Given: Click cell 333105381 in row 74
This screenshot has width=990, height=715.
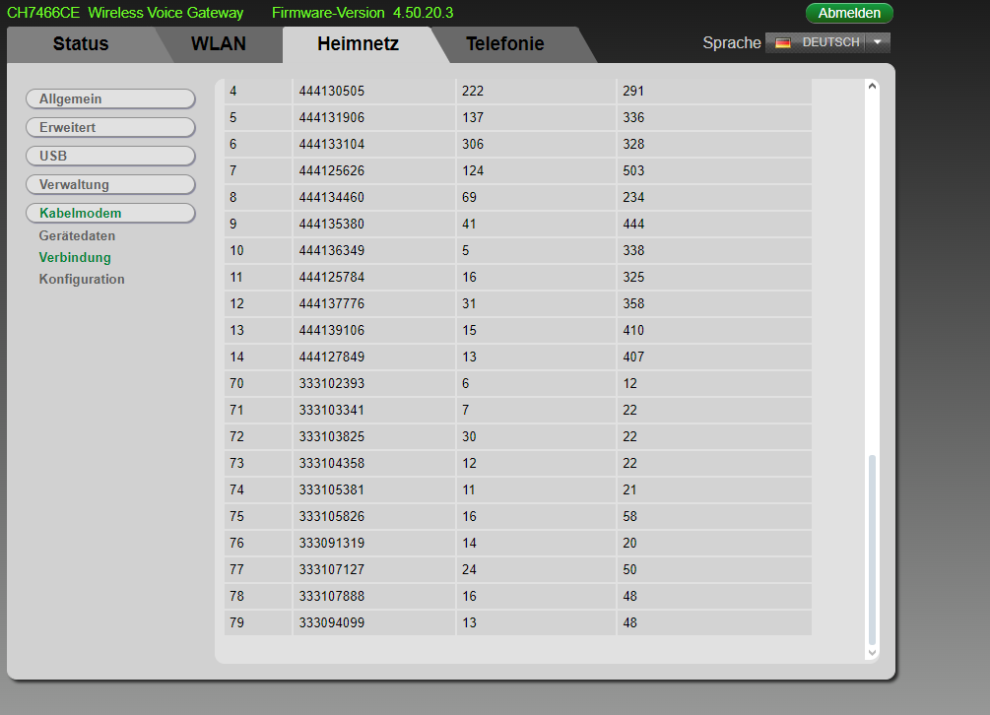Looking at the screenshot, I should pos(373,489).
